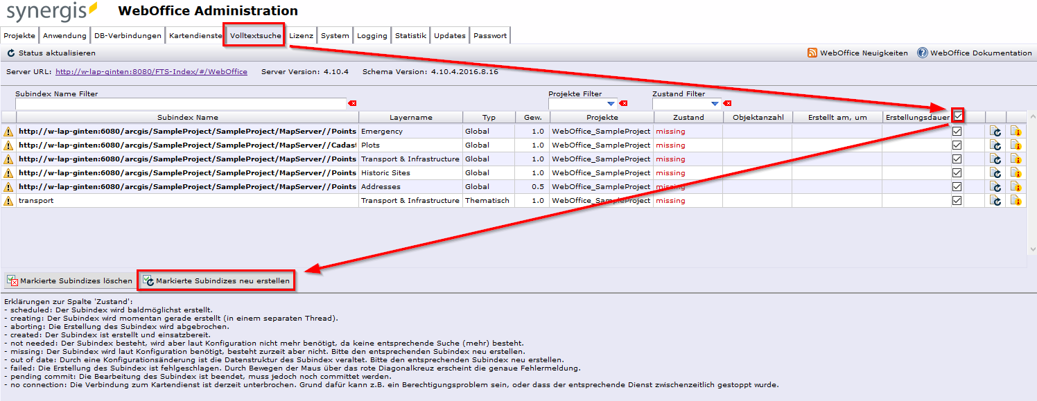Clear the Zustand Filter with the red x
The height and width of the screenshot is (401, 1037).
[727, 103]
